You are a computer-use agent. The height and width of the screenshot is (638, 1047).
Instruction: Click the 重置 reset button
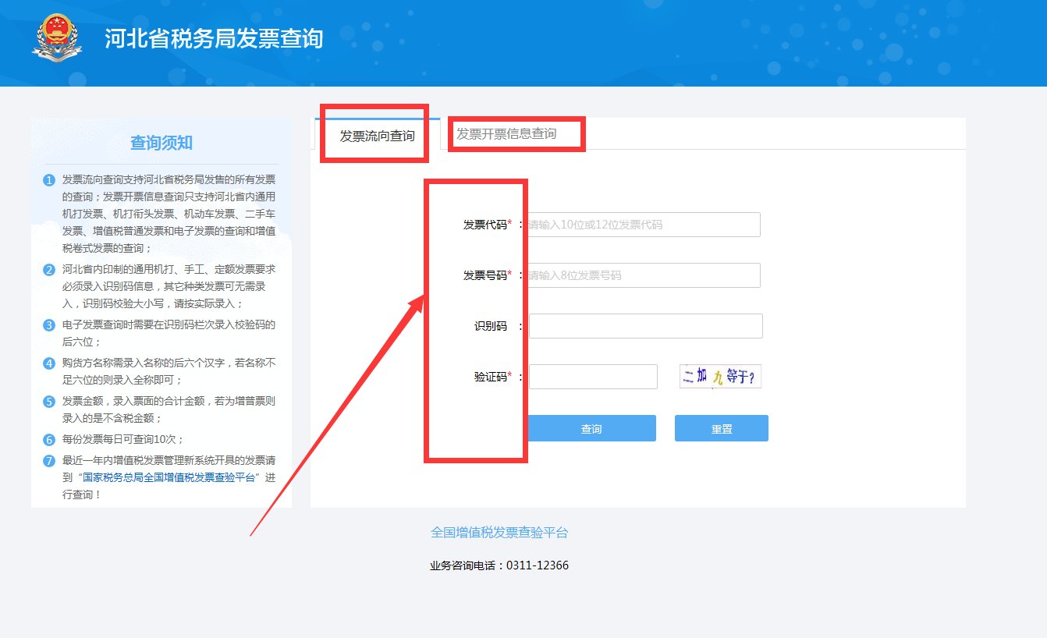tap(720, 427)
